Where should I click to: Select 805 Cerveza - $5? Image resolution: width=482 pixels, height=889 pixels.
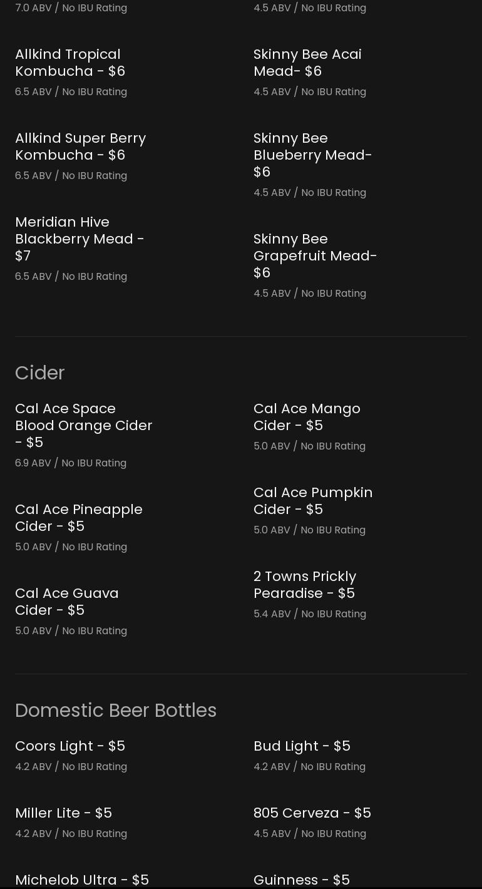[312, 813]
